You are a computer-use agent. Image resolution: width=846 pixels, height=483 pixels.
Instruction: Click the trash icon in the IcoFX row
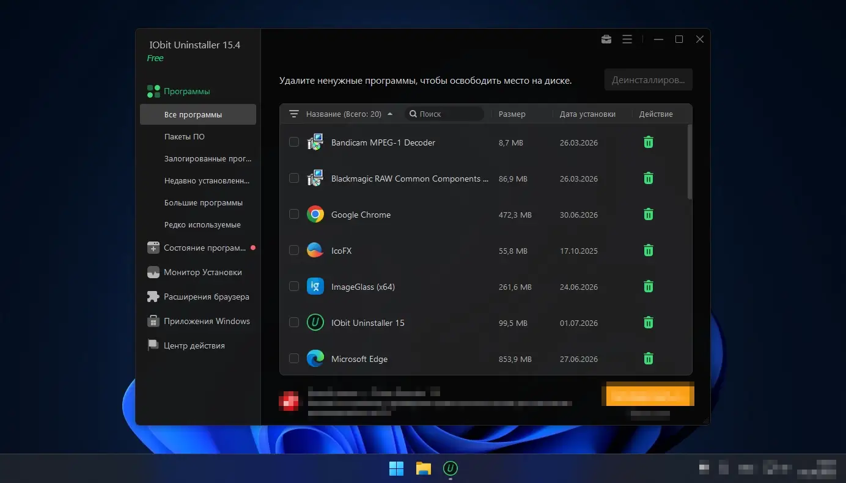649,251
